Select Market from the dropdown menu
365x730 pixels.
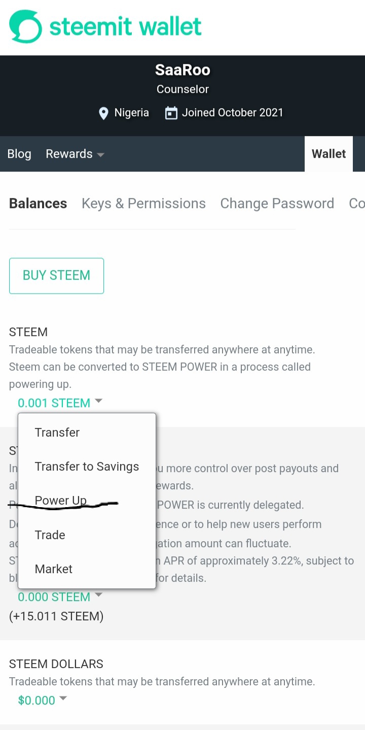coord(54,569)
